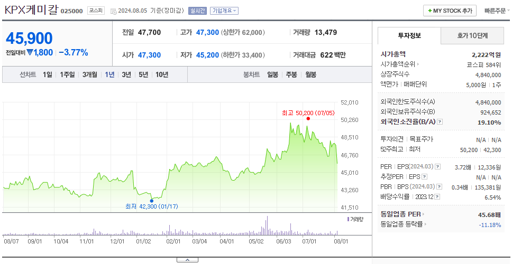This screenshot has width=512, height=264.
Task: Click the KPX케미칼 stock name heading
Action: tap(31, 10)
